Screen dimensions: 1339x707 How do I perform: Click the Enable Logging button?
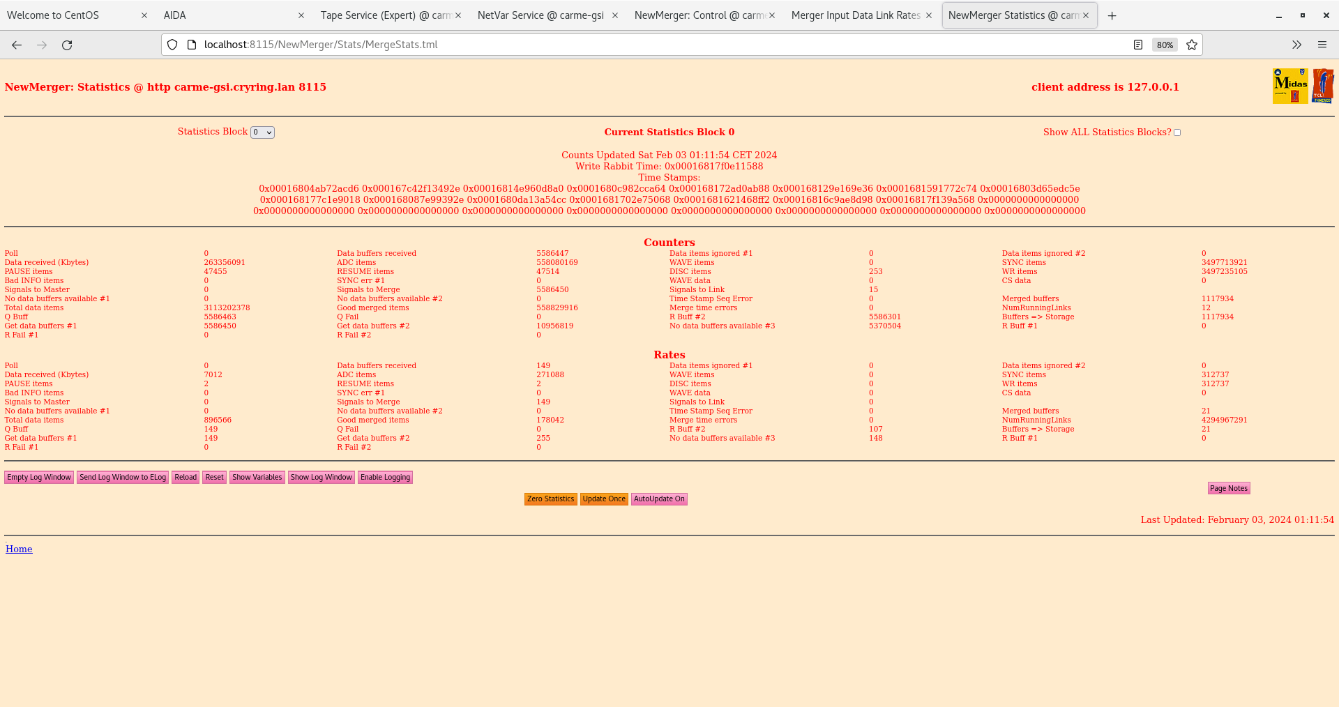pos(386,478)
